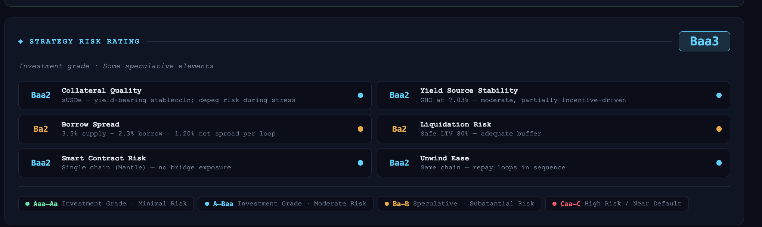Click the Single chain (Mantle) description

point(146,167)
